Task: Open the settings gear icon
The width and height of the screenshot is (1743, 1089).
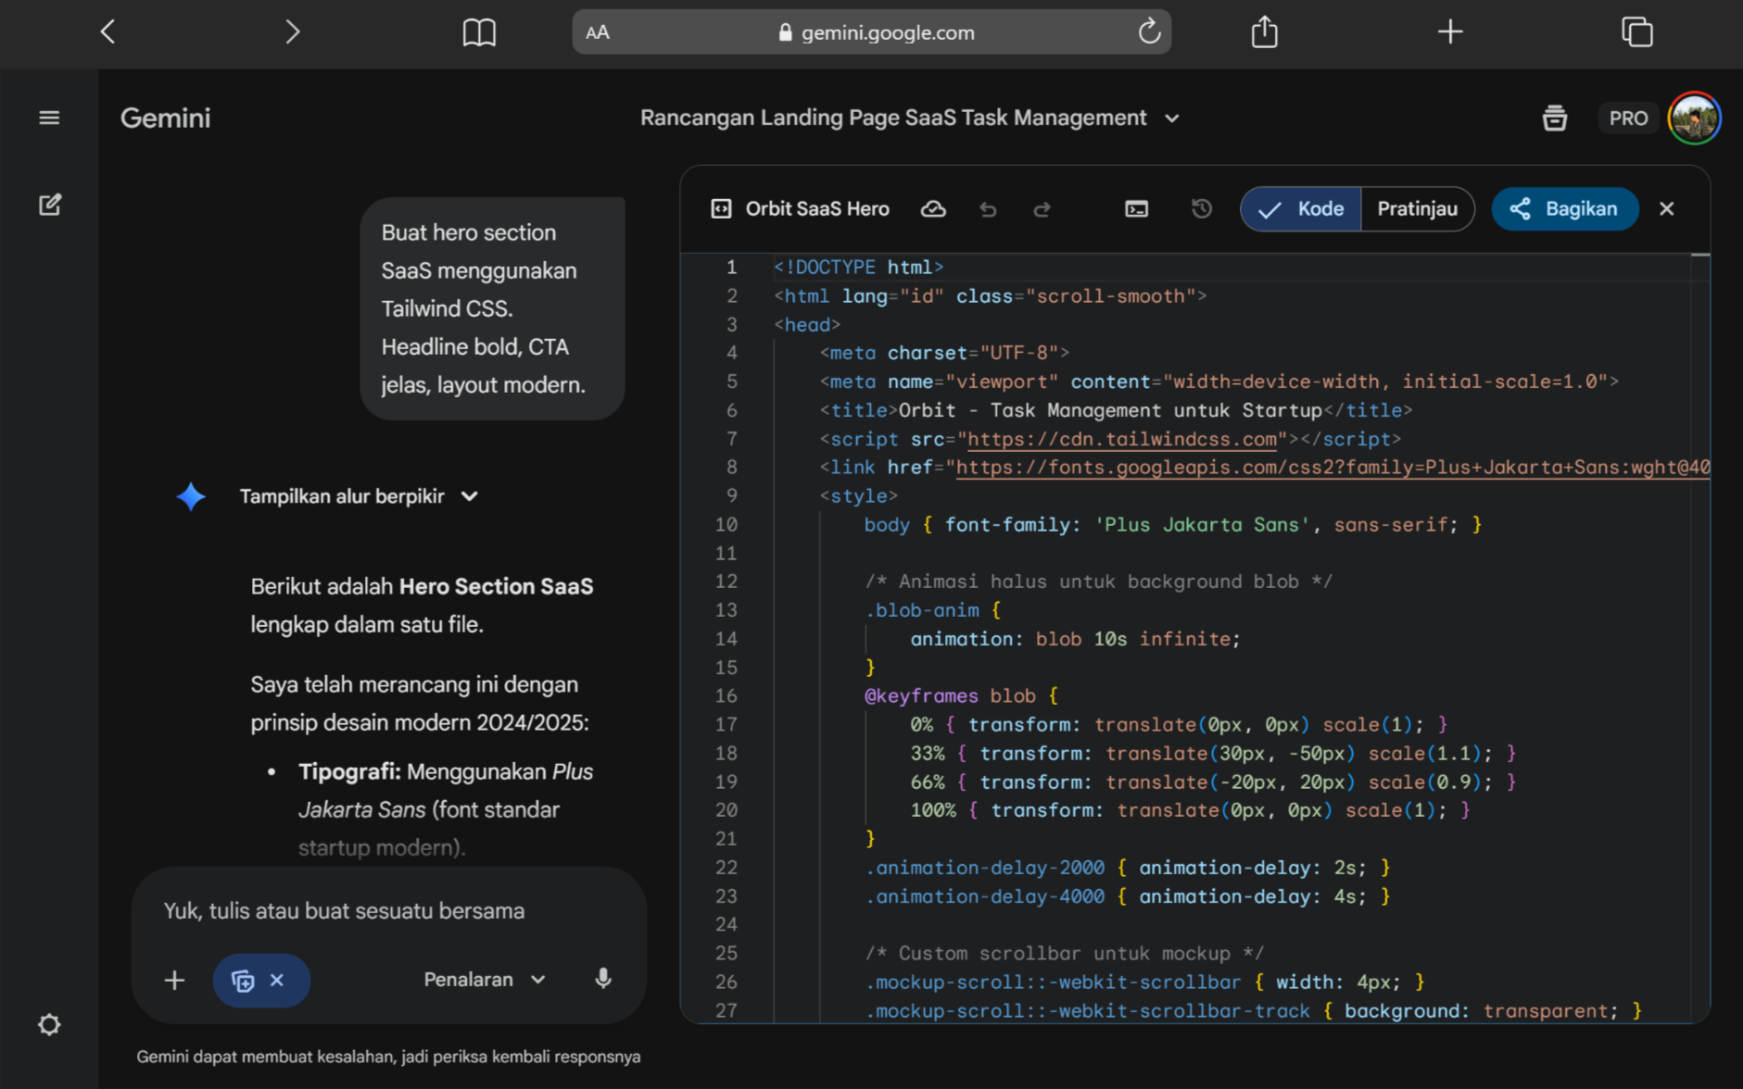Action: 49,1024
